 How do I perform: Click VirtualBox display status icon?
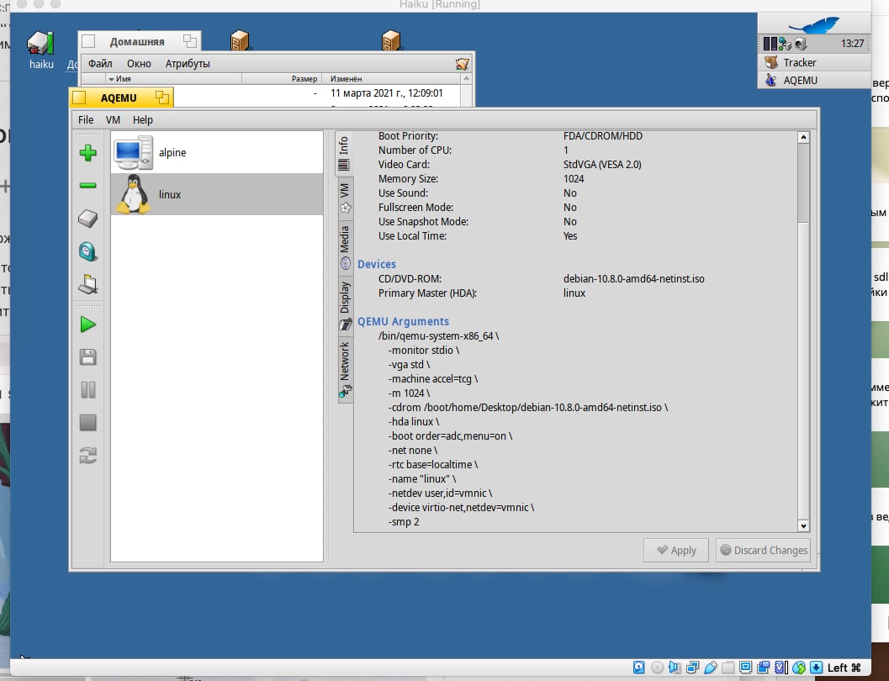[745, 668]
